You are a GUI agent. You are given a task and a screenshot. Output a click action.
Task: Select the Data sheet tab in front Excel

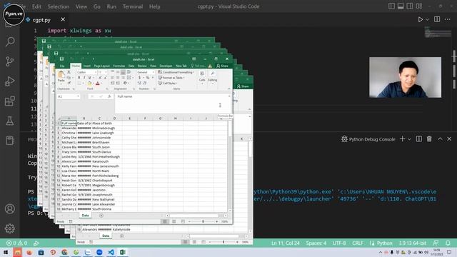click(85, 216)
